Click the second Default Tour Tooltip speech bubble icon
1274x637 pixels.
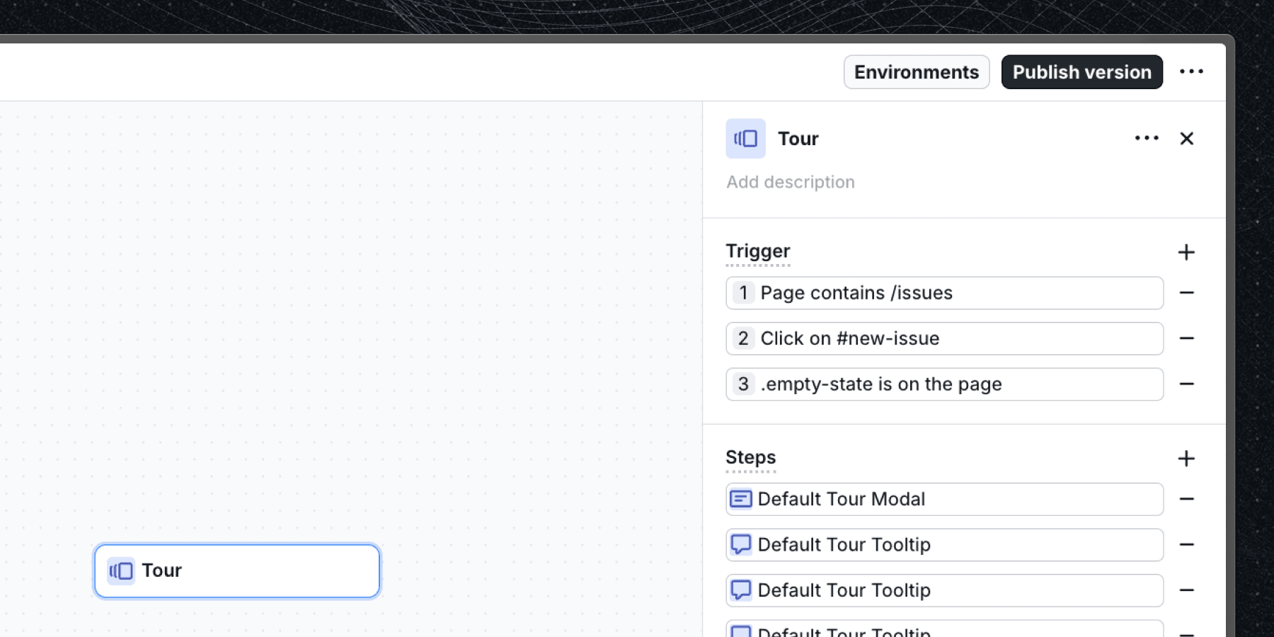[741, 590]
